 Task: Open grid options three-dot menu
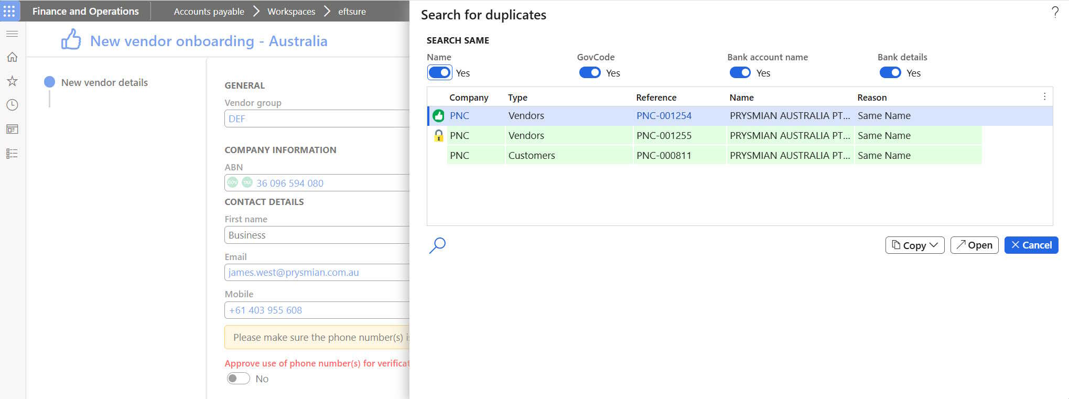click(x=1044, y=96)
